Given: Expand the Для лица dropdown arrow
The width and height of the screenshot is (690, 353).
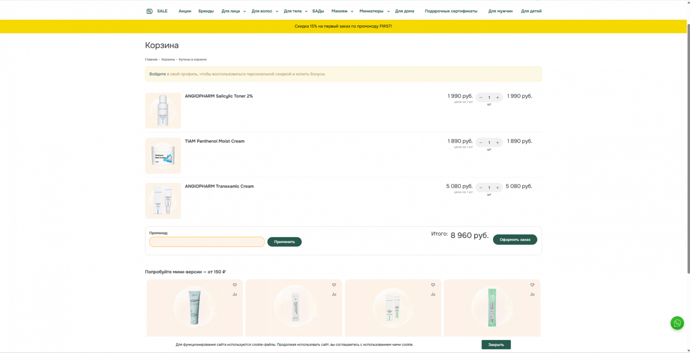Looking at the screenshot, I should tap(245, 11).
